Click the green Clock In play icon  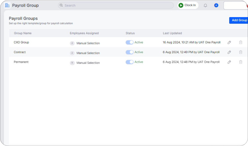click(181, 5)
